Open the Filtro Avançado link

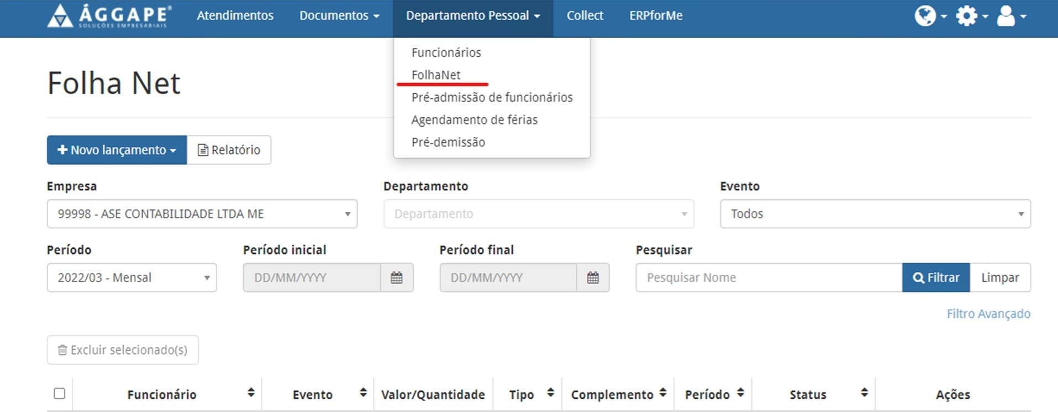tap(988, 314)
